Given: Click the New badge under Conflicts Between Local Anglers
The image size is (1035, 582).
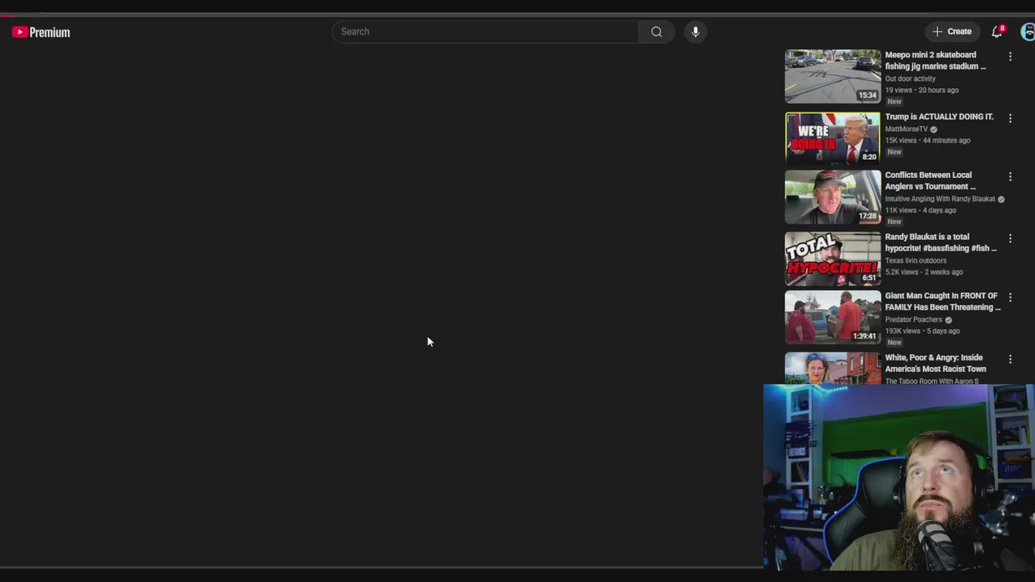Looking at the screenshot, I should click(894, 221).
